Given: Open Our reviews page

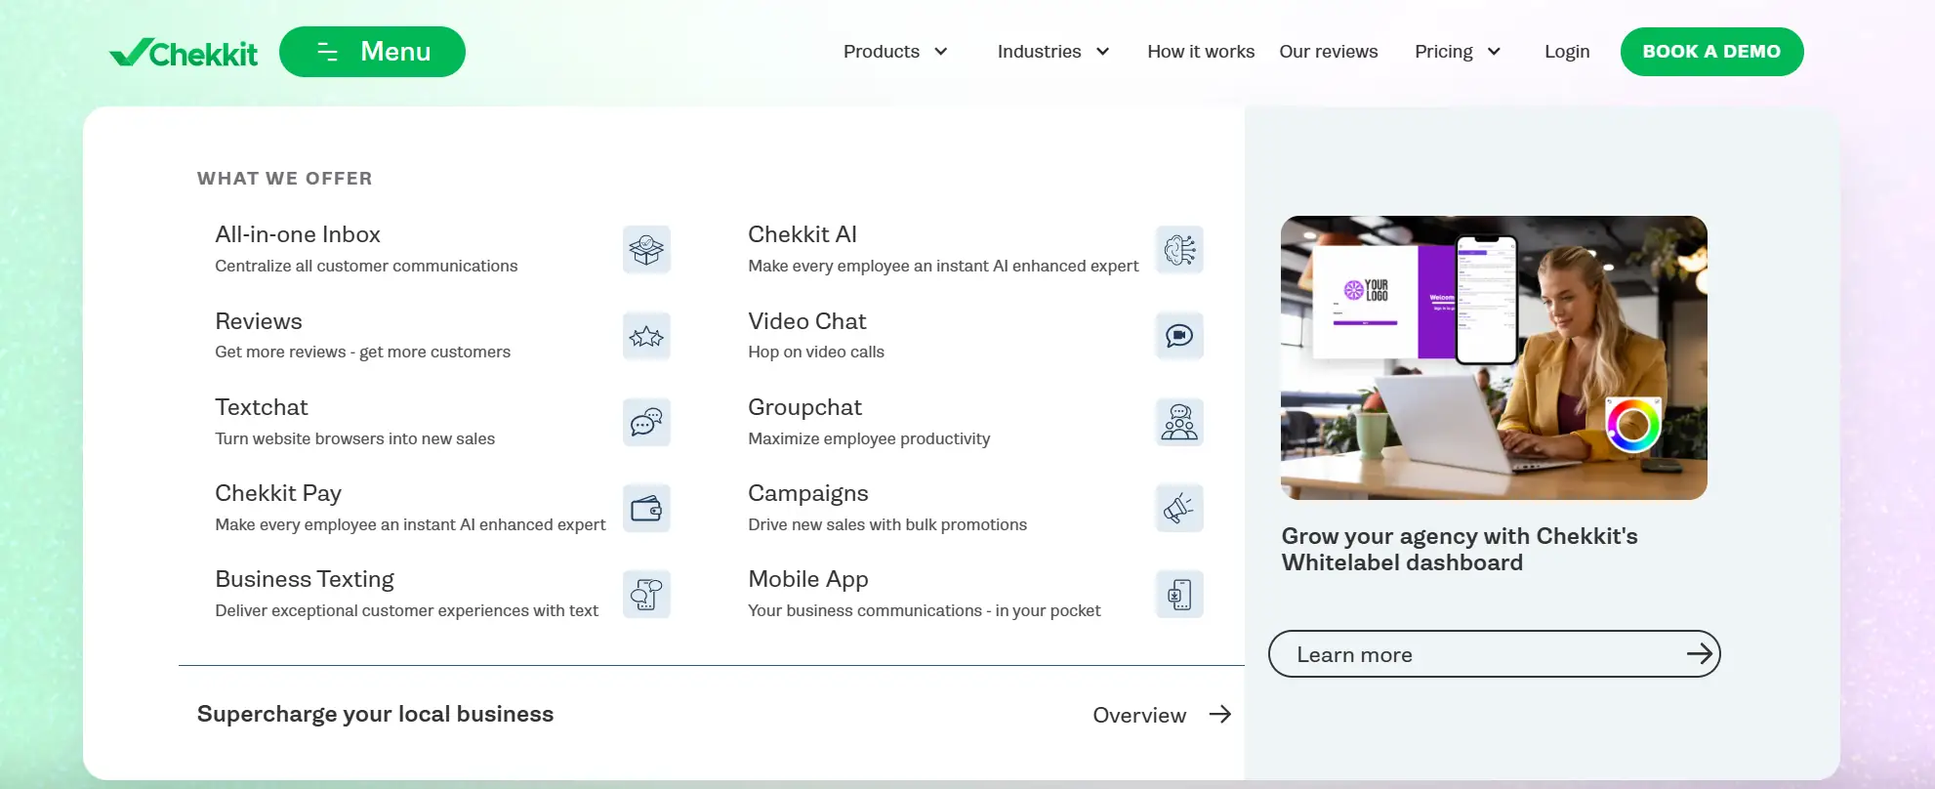Looking at the screenshot, I should pyautogui.click(x=1329, y=52).
